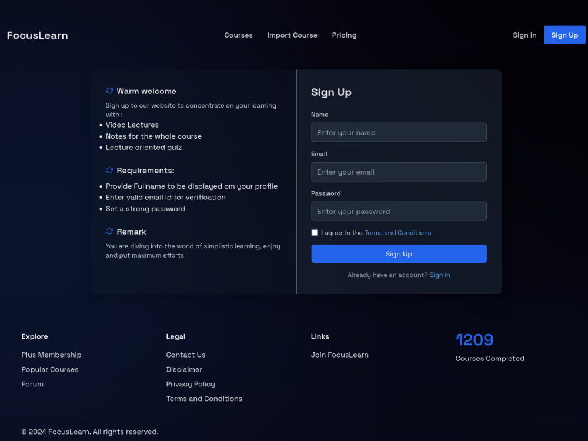Click Join FocusLearn footer link
Image resolution: width=588 pixels, height=441 pixels.
[339, 355]
